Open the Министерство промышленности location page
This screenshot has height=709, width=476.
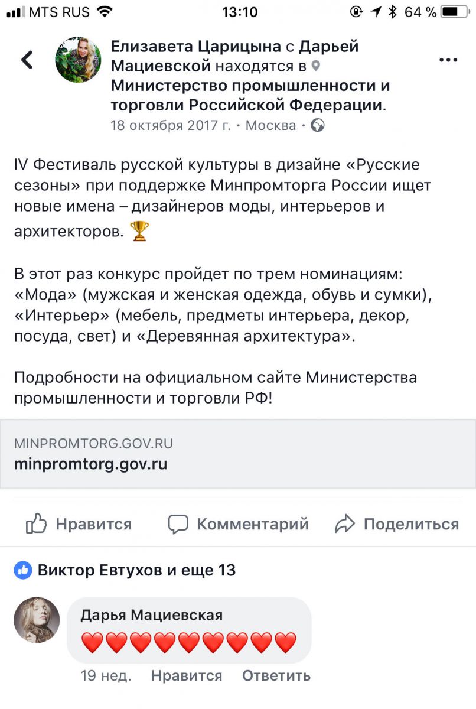point(250,96)
